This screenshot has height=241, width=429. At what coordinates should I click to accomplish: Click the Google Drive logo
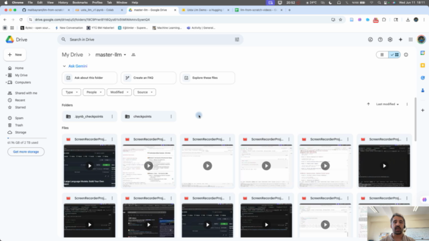pyautogui.click(x=10, y=39)
